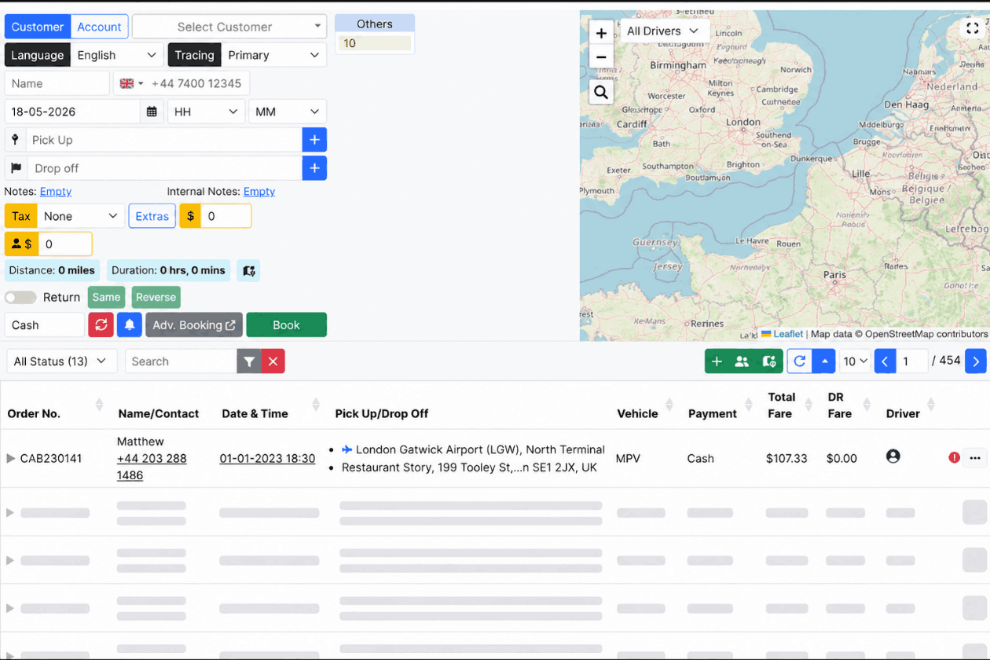Click the Reverse return button
Screen dimensions: 990x660
[x=156, y=297]
